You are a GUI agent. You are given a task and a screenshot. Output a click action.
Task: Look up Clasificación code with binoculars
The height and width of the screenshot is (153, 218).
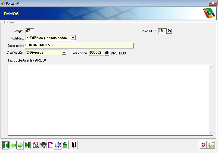(107, 53)
